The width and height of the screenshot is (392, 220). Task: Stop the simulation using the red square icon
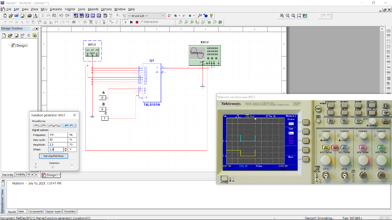point(137,22)
